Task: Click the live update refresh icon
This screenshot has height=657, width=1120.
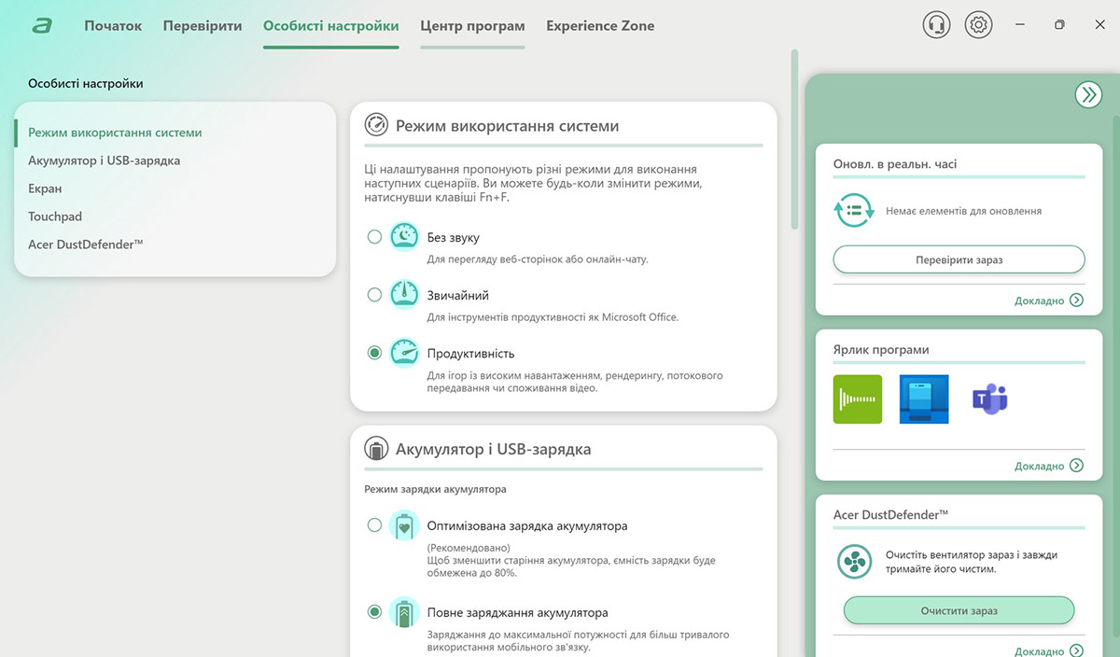Action: (x=853, y=211)
